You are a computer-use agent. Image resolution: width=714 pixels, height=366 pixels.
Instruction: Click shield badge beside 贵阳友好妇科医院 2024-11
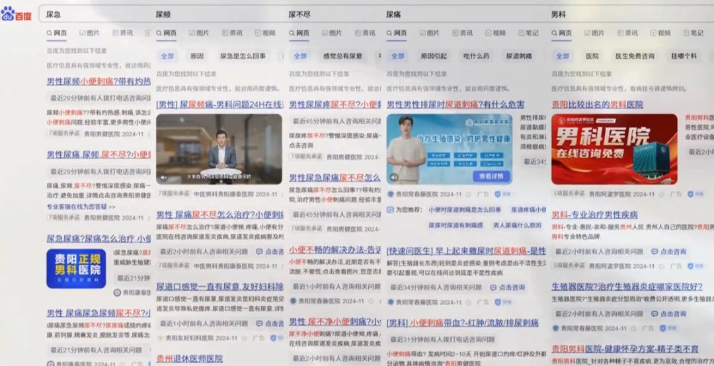pos(274,338)
